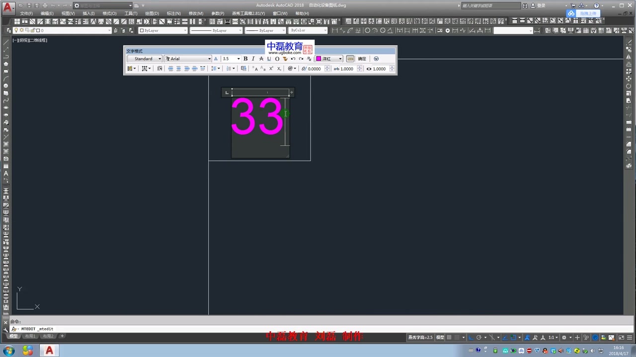Viewport: 636px width, 357px height.
Task: Open the status bar customization hamburger menu
Action: pyautogui.click(x=629, y=337)
